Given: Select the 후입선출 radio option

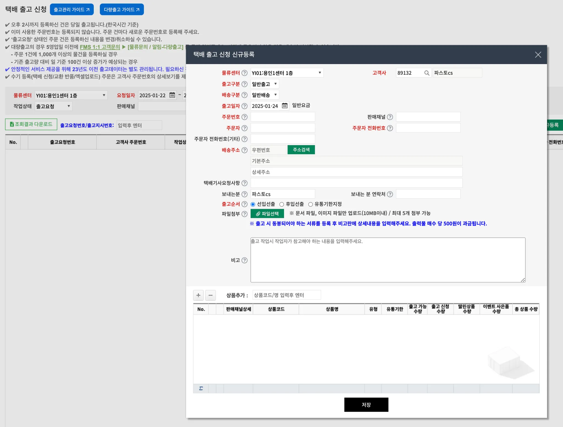Looking at the screenshot, I should (281, 204).
